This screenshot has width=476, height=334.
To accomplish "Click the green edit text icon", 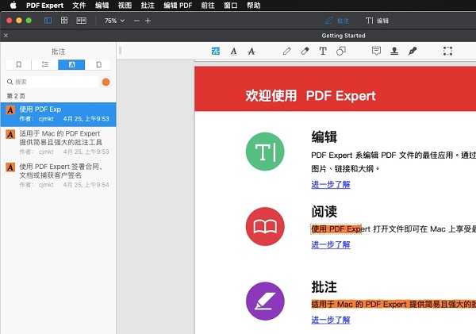I will pyautogui.click(x=265, y=152).
